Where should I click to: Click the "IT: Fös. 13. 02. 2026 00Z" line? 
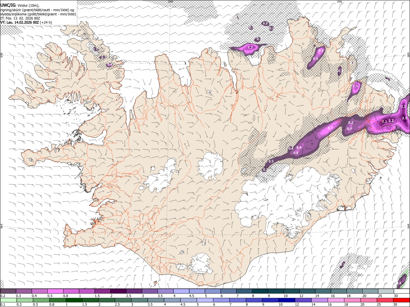[20, 18]
